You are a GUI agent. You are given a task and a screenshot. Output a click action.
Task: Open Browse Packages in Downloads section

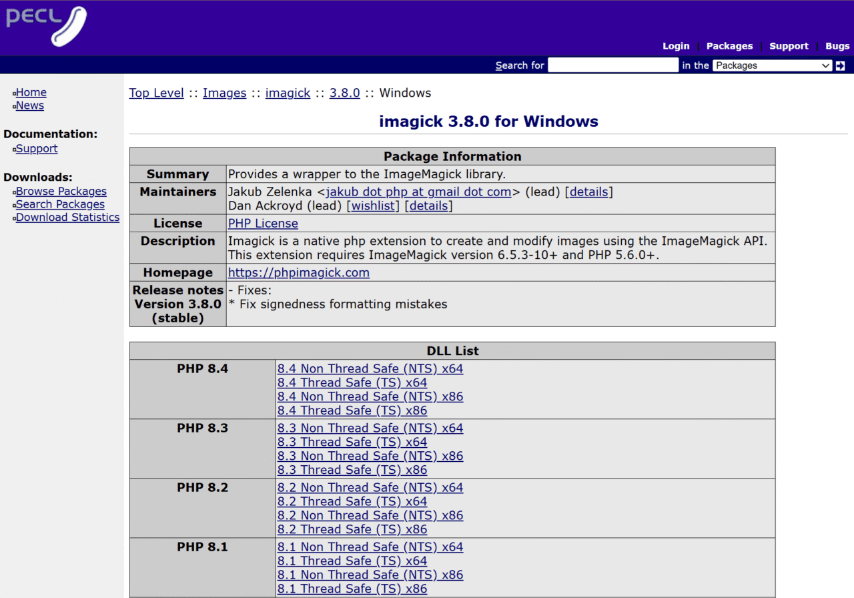tap(61, 192)
